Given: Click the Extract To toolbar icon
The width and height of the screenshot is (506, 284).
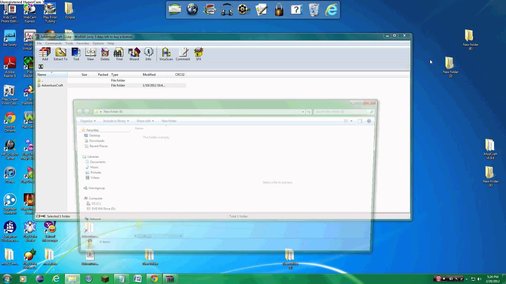Looking at the screenshot, I should (x=60, y=54).
